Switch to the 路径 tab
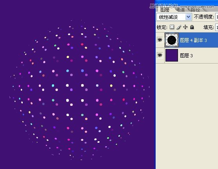 pyautogui.click(x=195, y=9)
